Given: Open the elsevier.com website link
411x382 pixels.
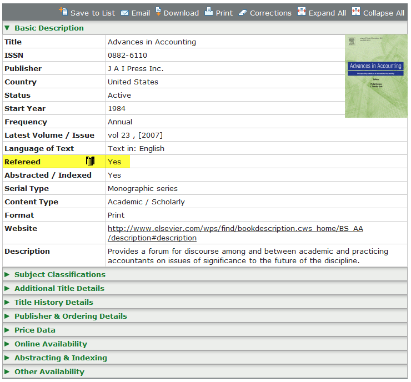Looking at the screenshot, I should (x=235, y=233).
